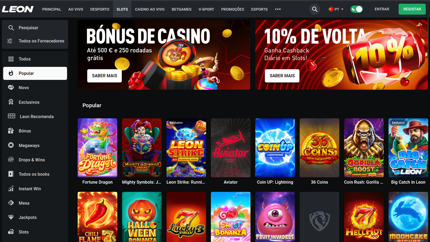Open the search magnifier in top bar

click(315, 9)
